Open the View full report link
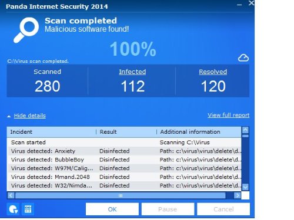The width and height of the screenshot is (294, 220). point(229,115)
